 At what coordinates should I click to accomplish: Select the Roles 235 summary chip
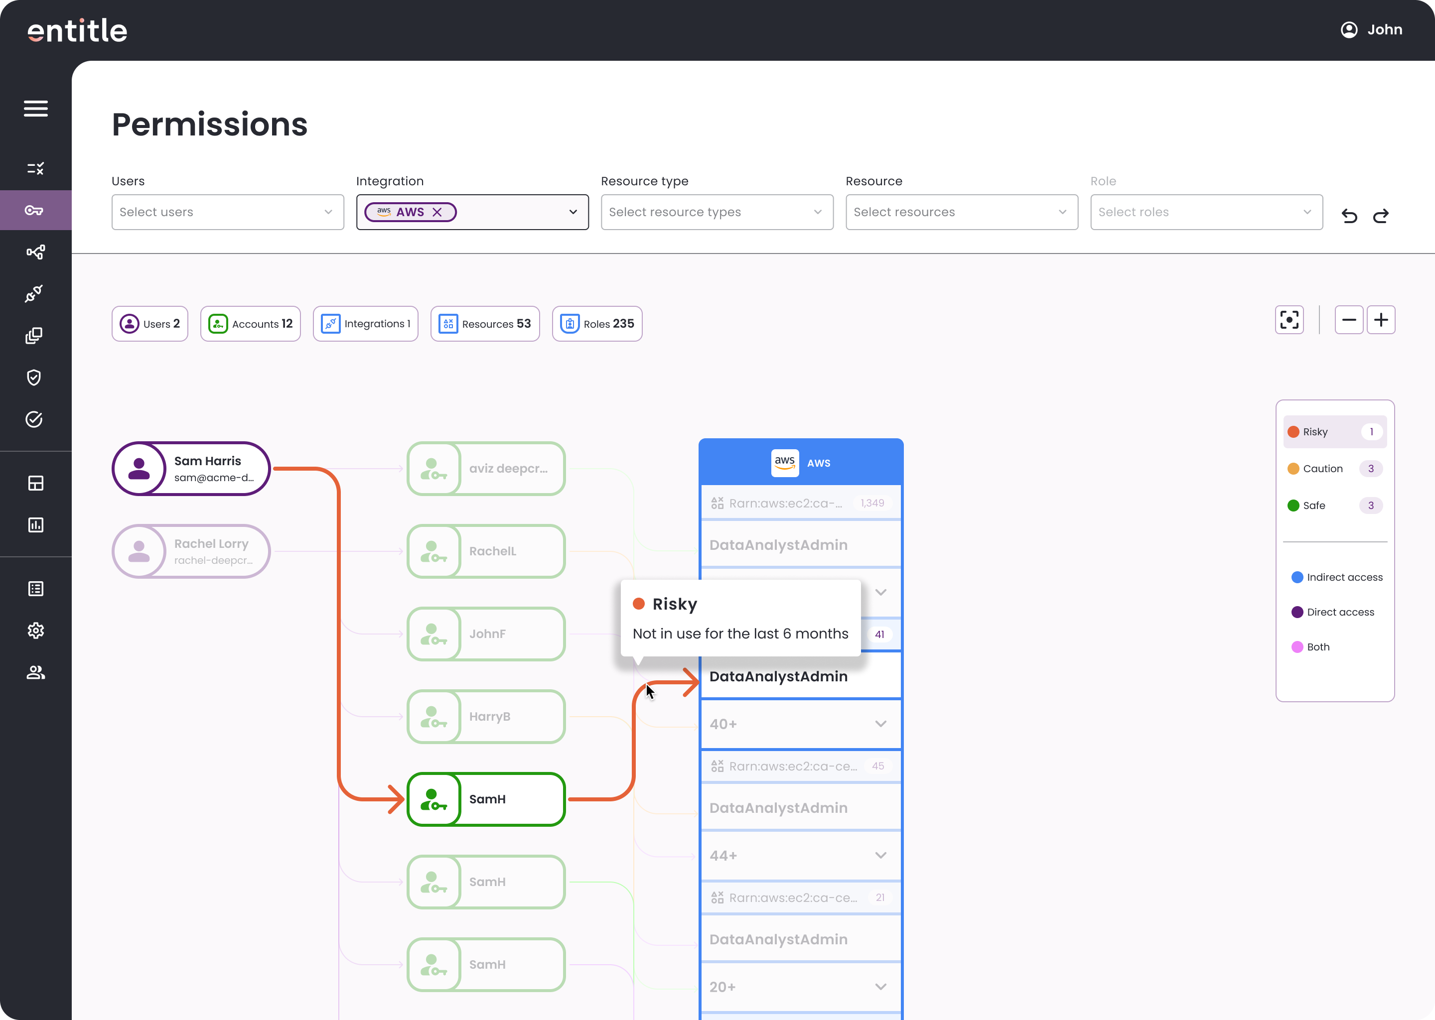tap(597, 324)
